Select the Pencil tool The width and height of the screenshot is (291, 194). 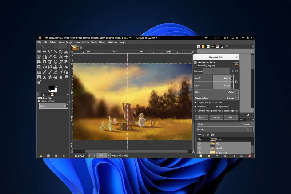(44, 72)
